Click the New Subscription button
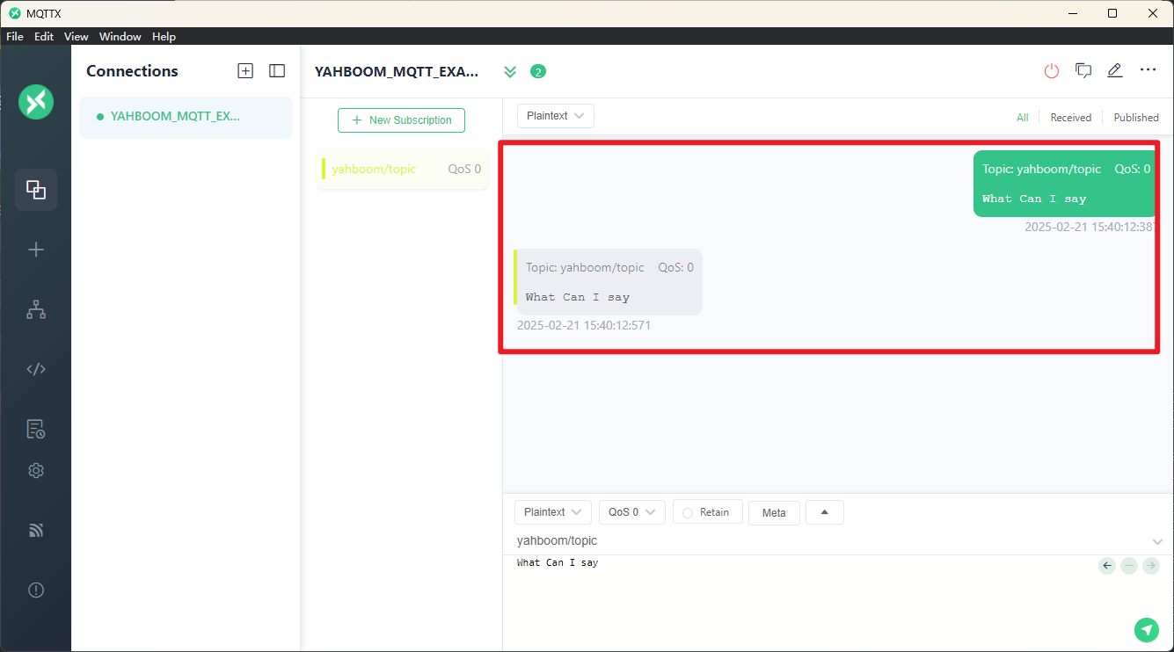 point(402,120)
